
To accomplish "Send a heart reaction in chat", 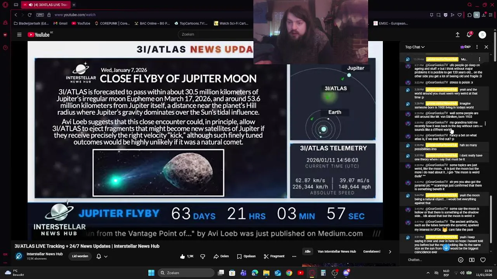I will pos(483,260).
